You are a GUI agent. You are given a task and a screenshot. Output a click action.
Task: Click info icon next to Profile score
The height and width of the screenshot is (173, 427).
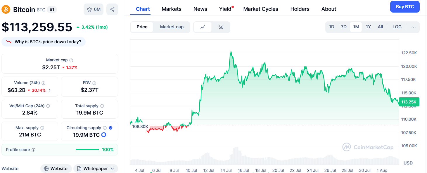pyautogui.click(x=34, y=150)
